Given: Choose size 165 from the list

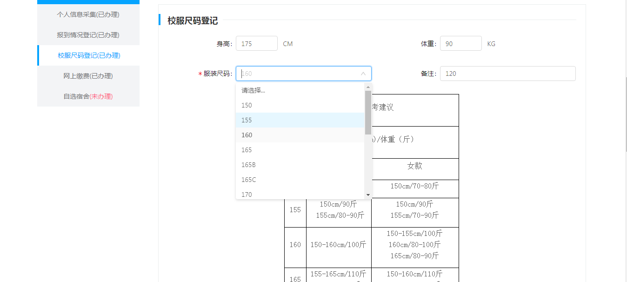Looking at the screenshot, I should [300, 150].
